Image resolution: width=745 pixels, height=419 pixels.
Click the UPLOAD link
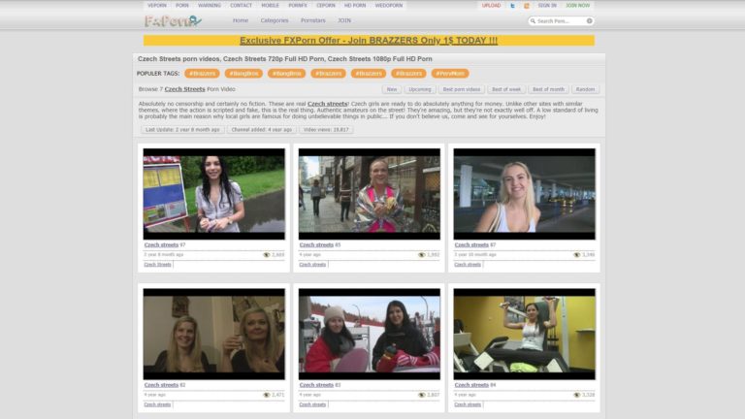492,6
